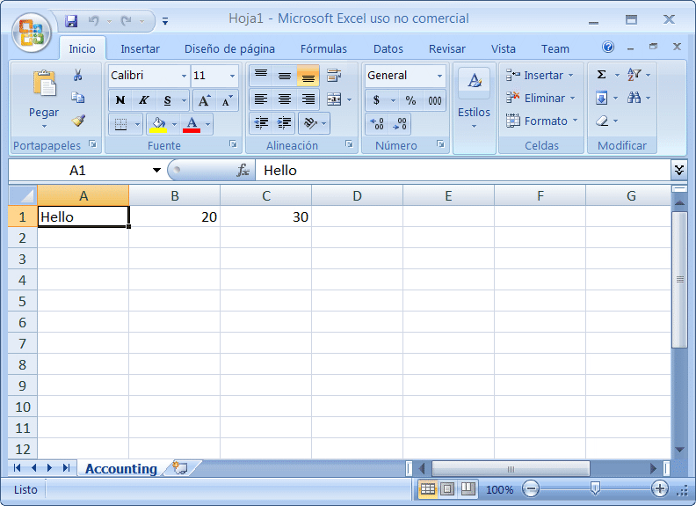
Task: Switch to the Datos tab
Action: pyautogui.click(x=388, y=49)
